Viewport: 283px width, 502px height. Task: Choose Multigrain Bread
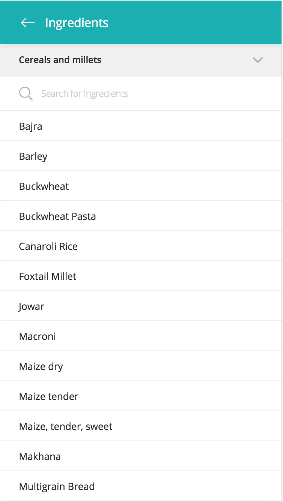(x=57, y=487)
